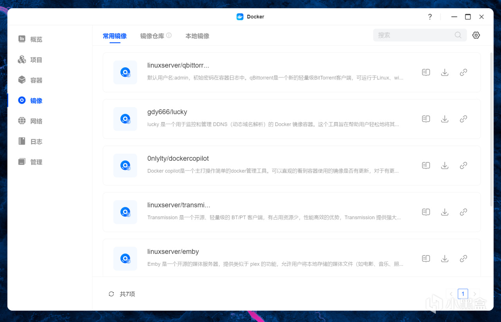The image size is (501, 322).
Task: Click the 共7项 item count
Action: (x=127, y=294)
